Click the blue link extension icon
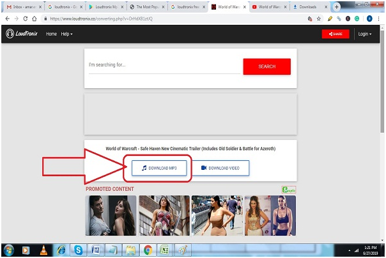 [339, 19]
